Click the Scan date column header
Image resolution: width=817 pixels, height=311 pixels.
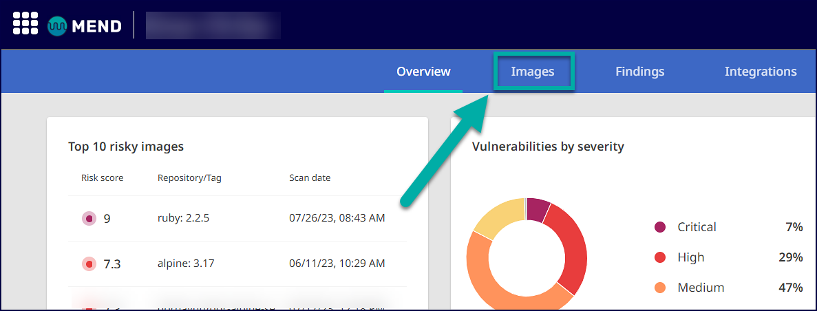pos(310,178)
